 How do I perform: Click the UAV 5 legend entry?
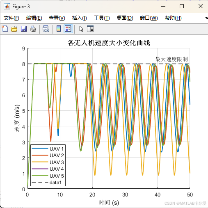click(x=48, y=176)
